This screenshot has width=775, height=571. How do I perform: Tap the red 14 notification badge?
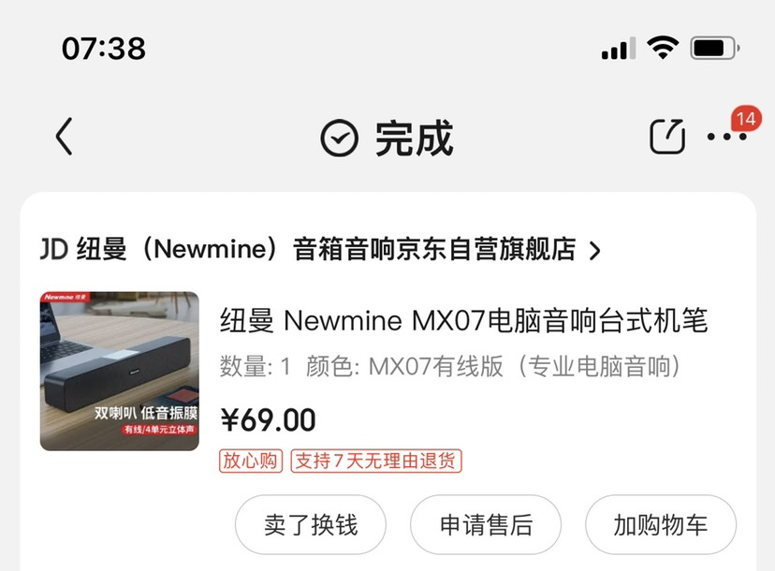746,119
